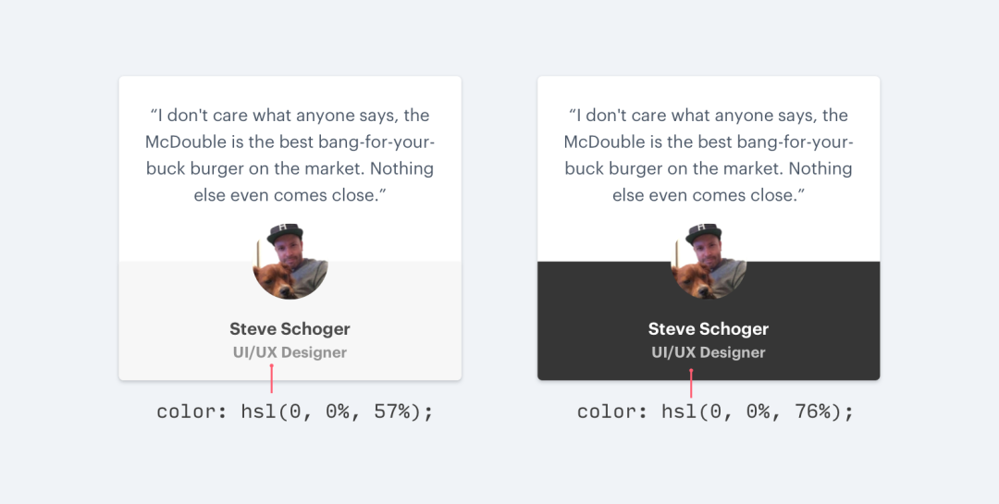Click UI/UX Designer title on the light card
This screenshot has width=999, height=504.
coord(290,352)
